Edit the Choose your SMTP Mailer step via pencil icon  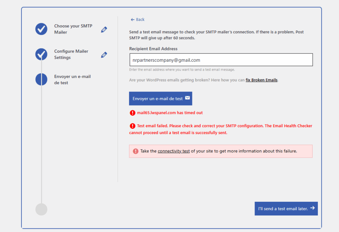tap(104, 30)
